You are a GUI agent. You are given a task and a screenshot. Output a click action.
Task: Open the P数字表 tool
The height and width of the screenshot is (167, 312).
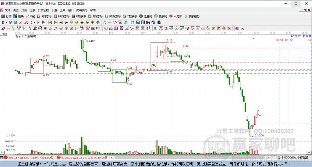tap(79, 16)
